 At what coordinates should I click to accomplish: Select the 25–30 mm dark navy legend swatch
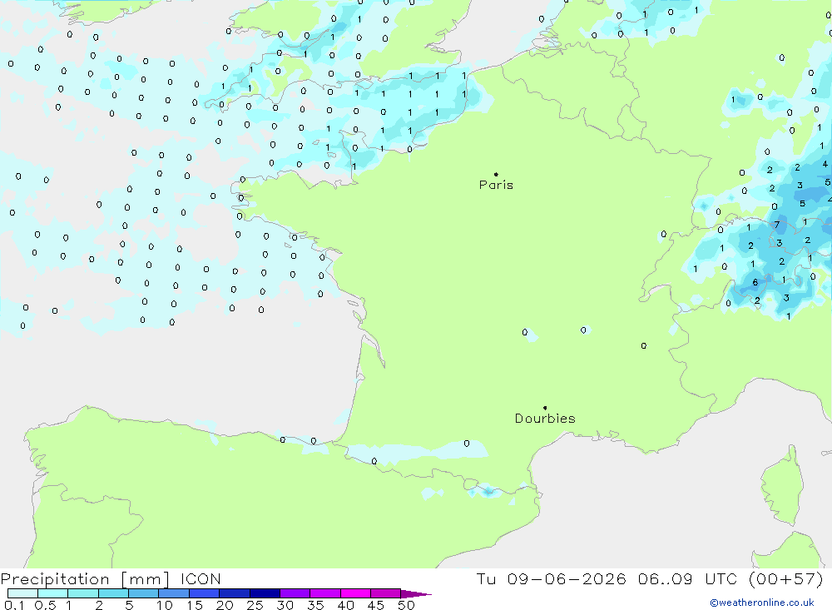(x=265, y=593)
